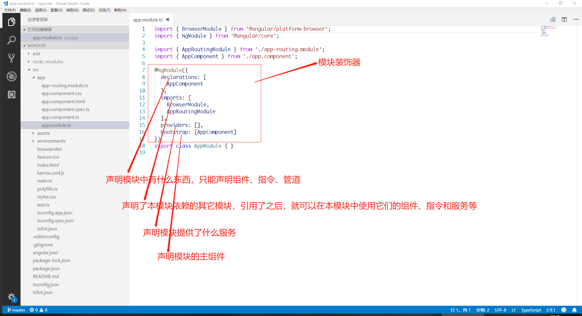Collapse the 打开的编辑器 section
Viewport: 582px width, 316px height.
click(x=75, y=30)
